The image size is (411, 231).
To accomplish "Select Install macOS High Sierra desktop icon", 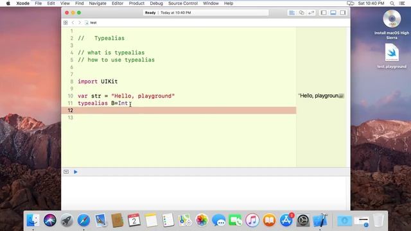I will 392,24.
